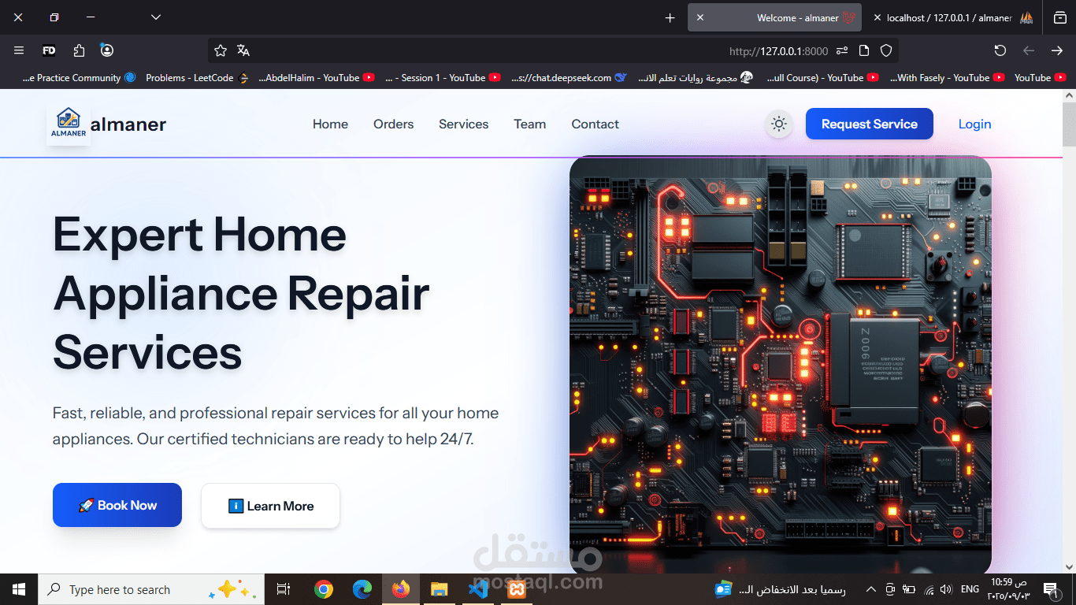Launch Google Chrome from the taskbar

[x=323, y=589]
